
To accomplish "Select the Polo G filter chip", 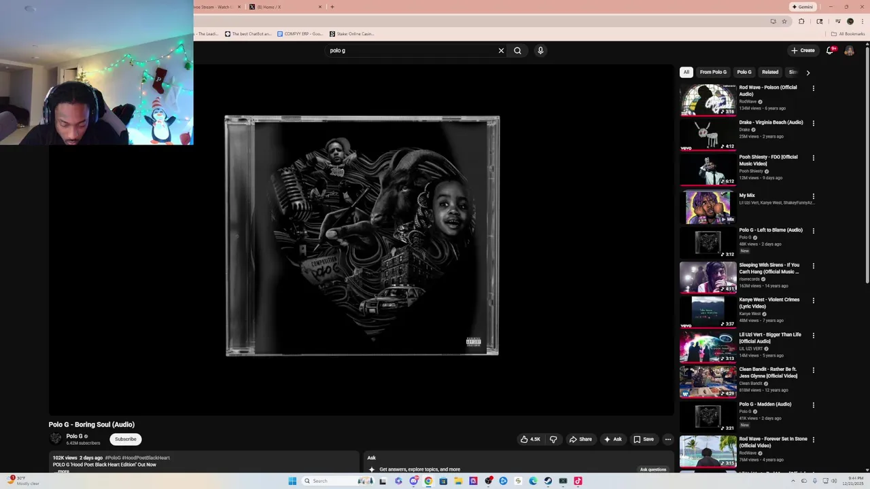I will coord(744,72).
